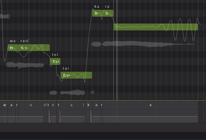
Task: Click the "ra cl" phoneme label above らっ
Action: click(x=24, y=41)
